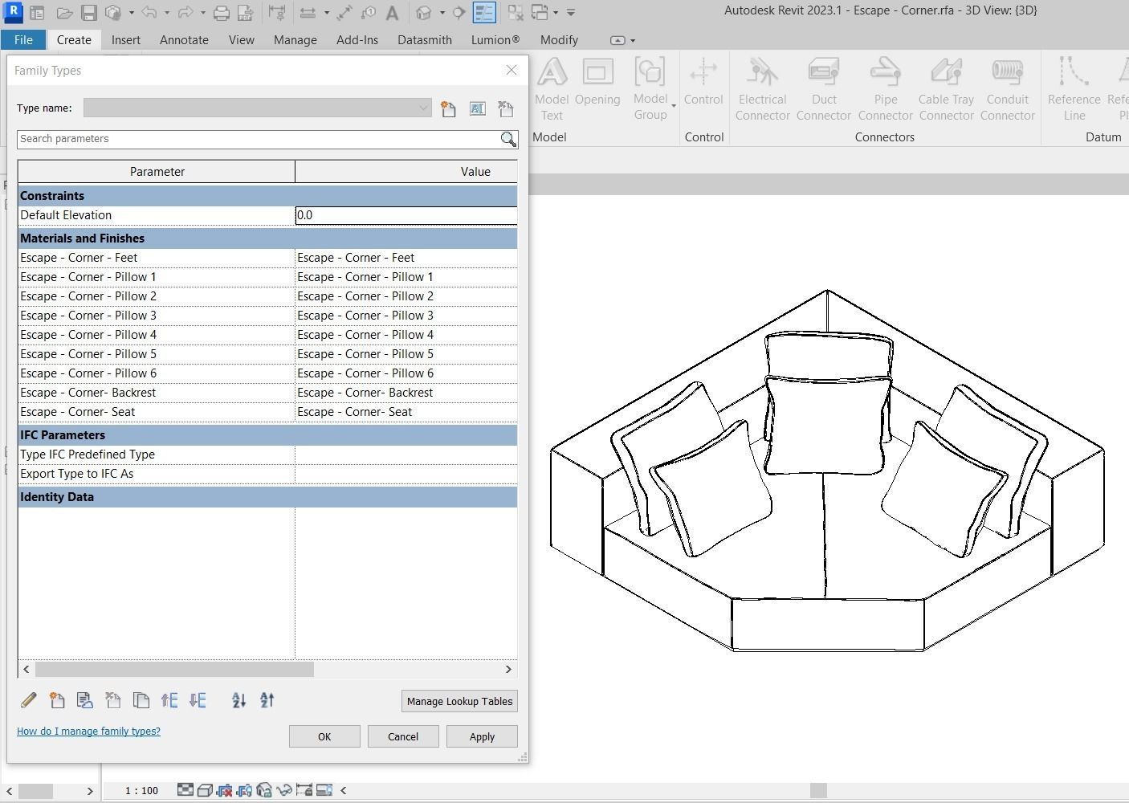Switch to the Add-Ins tab
Image resolution: width=1129 pixels, height=803 pixels.
point(357,40)
